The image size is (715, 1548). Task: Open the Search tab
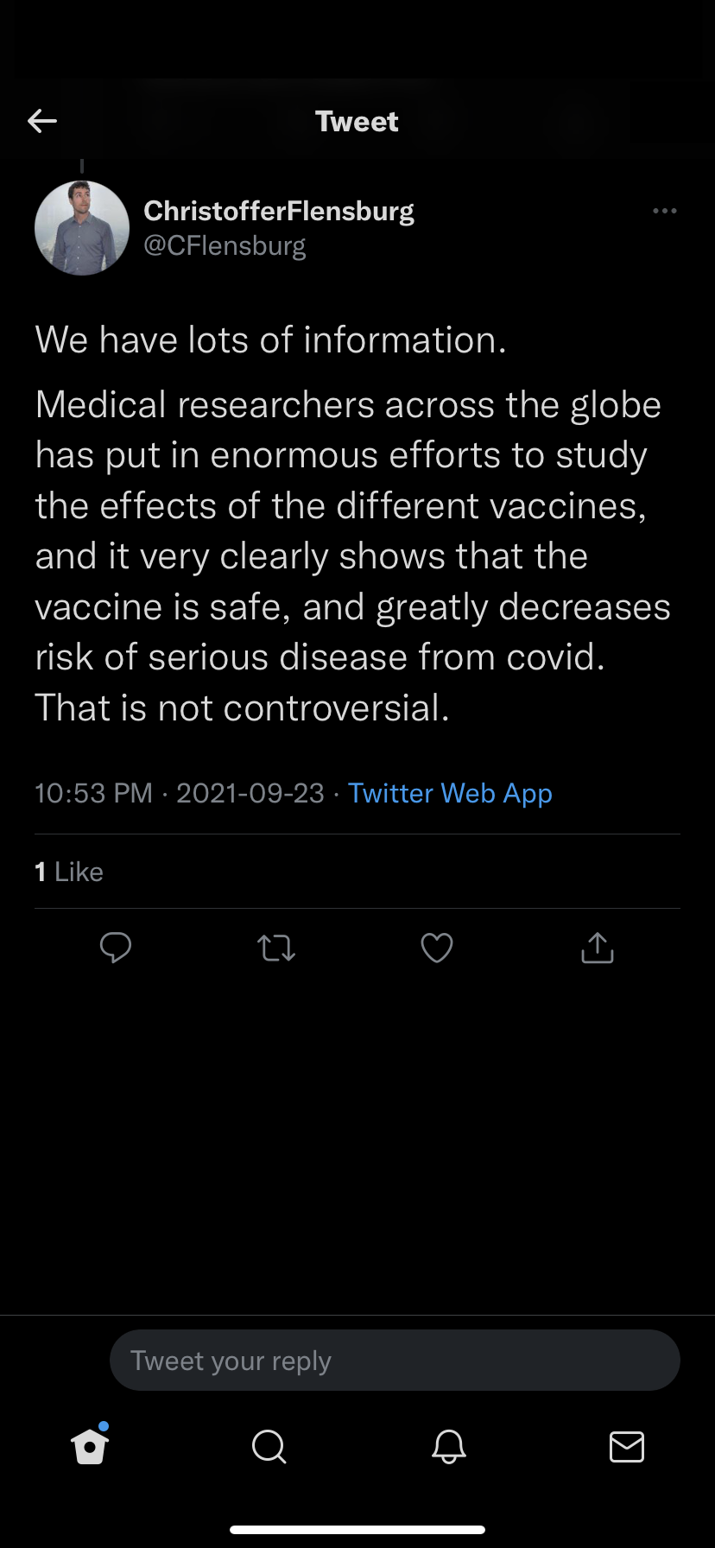click(x=269, y=1446)
